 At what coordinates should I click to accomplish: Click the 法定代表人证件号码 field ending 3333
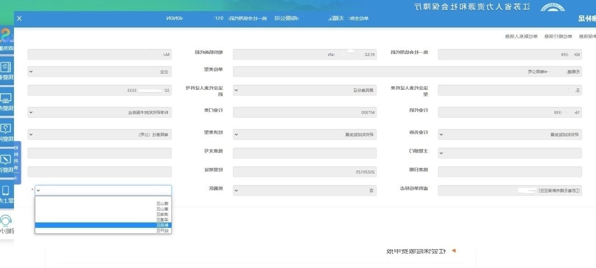100,90
